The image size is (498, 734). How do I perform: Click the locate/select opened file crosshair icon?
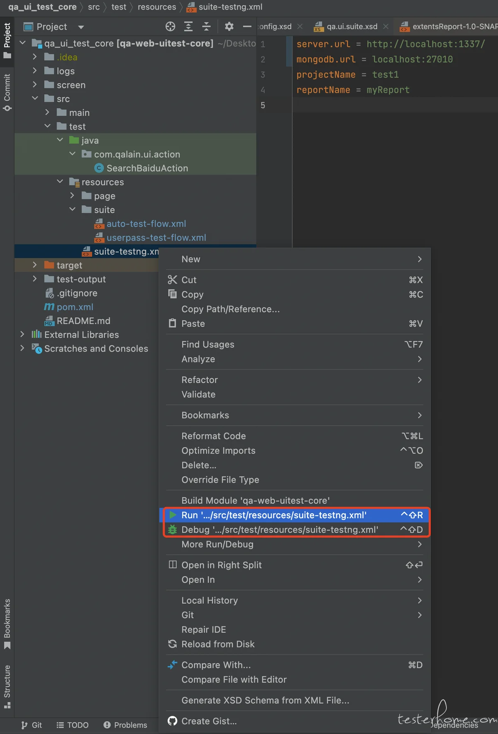170,27
